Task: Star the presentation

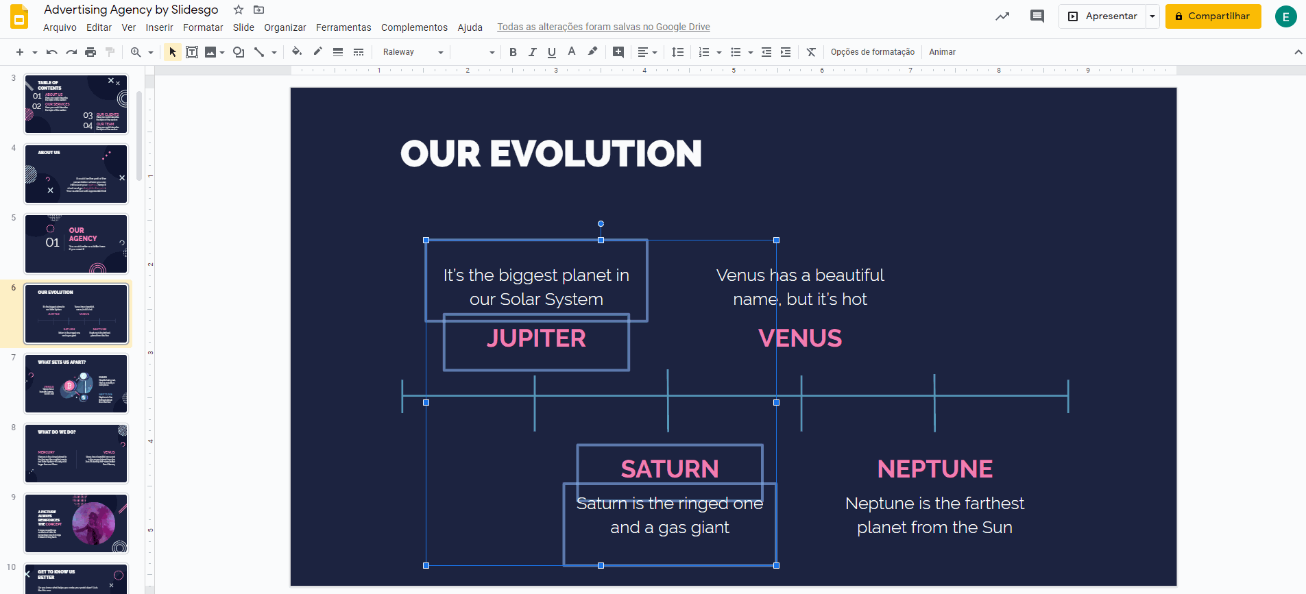Action: coord(239,10)
